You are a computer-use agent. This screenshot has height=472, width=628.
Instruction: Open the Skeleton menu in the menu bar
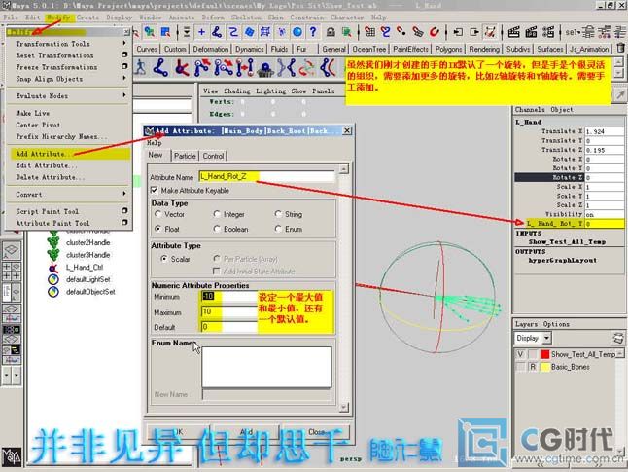tap(246, 18)
